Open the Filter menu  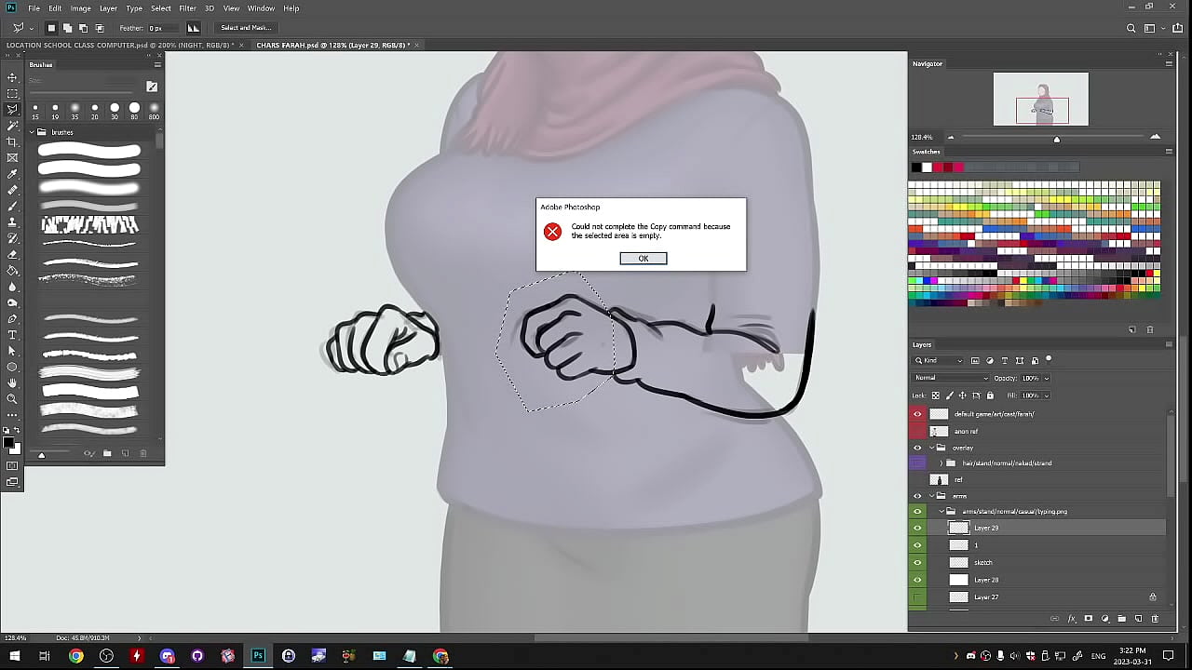tap(187, 8)
